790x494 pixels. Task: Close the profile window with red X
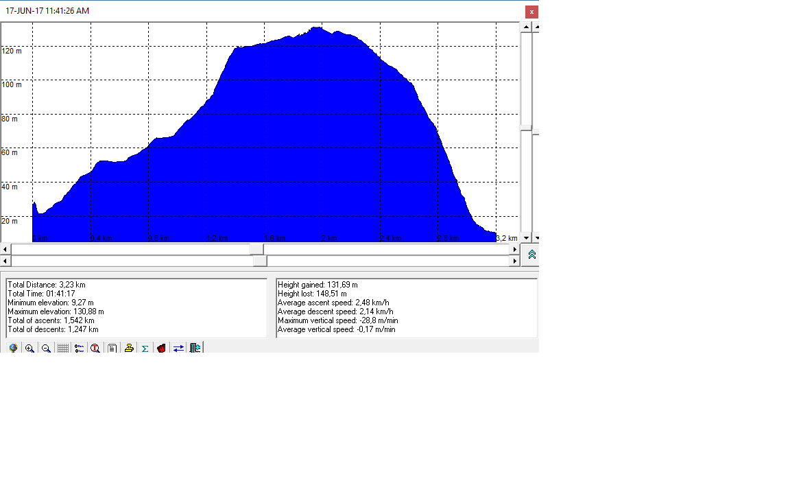[x=531, y=12]
